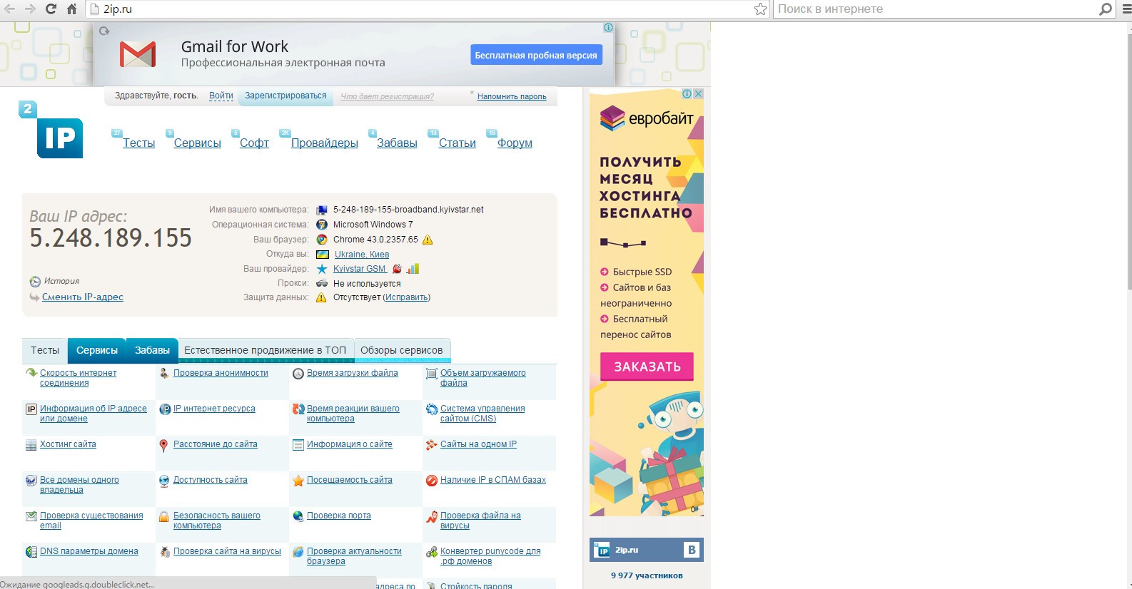Open Проверка порта link
The width and height of the screenshot is (1132, 589).
coord(339,516)
